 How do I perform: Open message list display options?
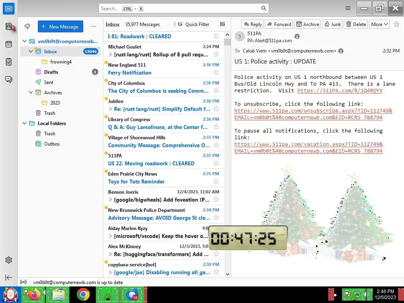click(223, 24)
